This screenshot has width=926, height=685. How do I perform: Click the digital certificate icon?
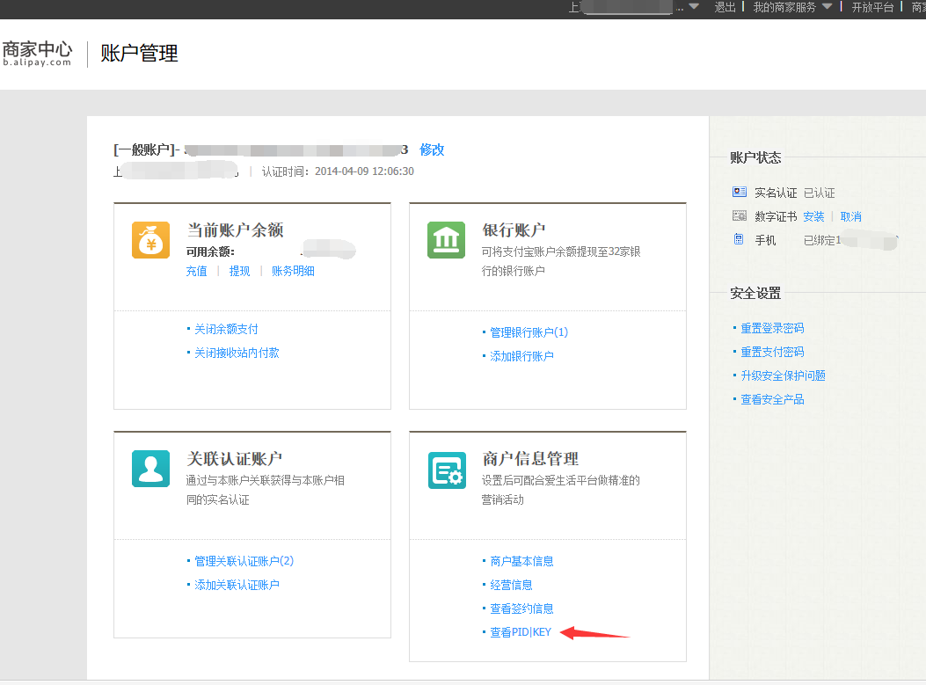tap(740, 215)
